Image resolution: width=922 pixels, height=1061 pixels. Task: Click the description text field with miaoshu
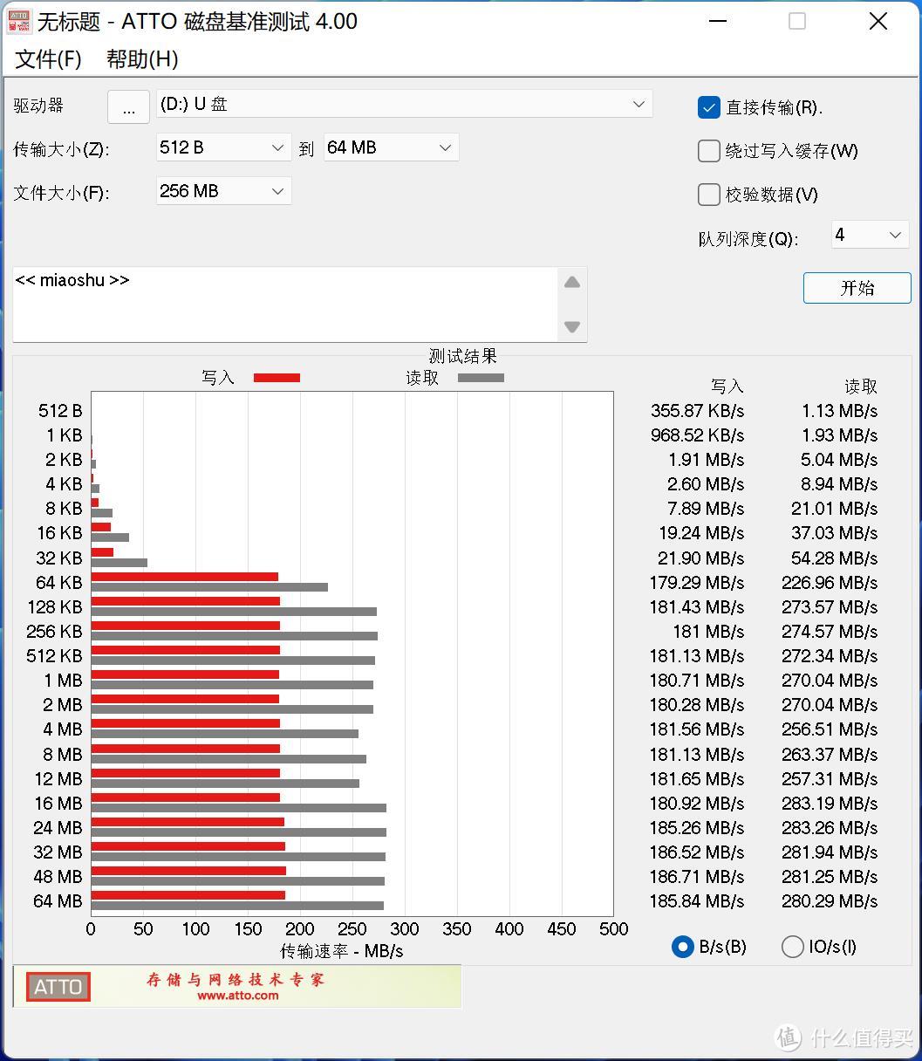[x=285, y=305]
